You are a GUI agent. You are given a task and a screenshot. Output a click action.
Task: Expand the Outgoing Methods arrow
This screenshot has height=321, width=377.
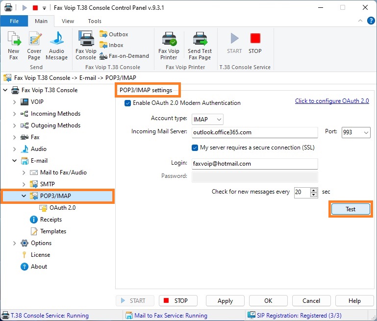[14, 125]
